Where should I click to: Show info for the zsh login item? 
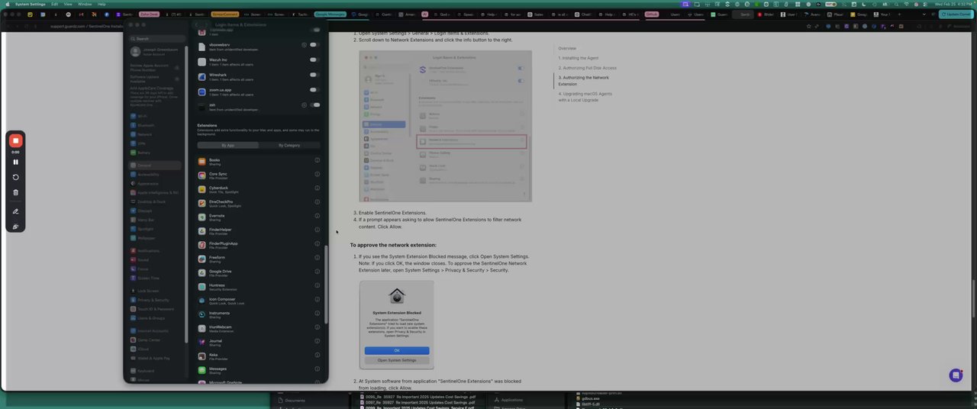[304, 105]
